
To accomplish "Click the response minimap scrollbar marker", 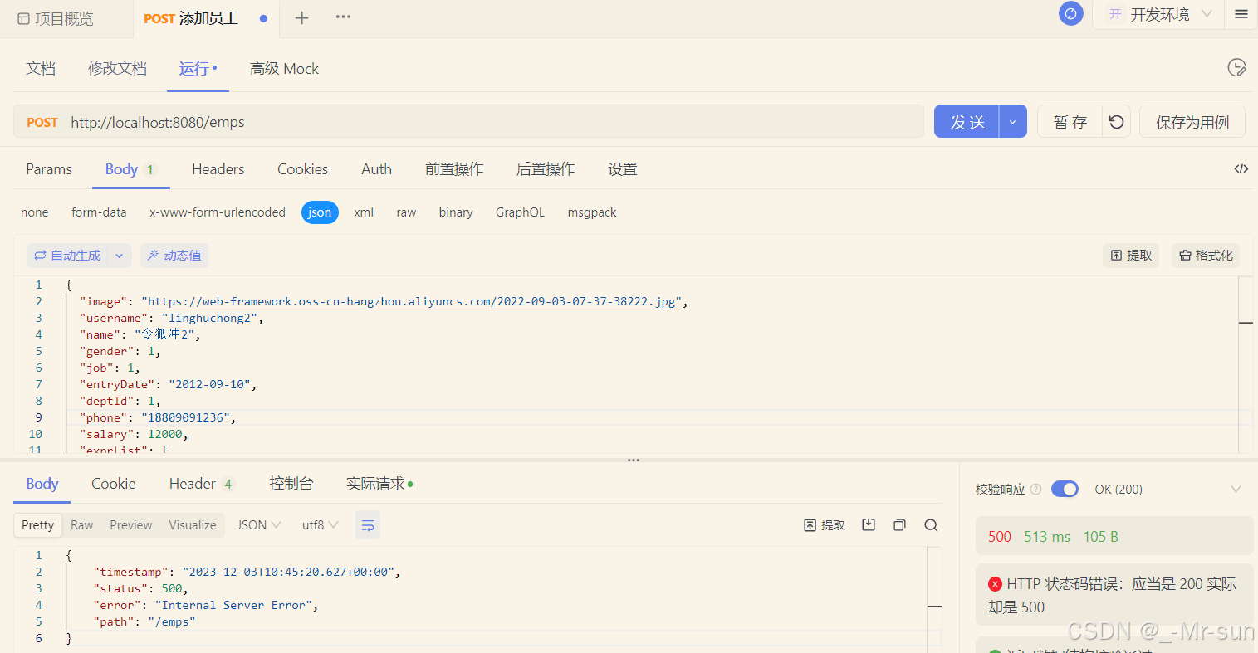I will click(x=934, y=607).
